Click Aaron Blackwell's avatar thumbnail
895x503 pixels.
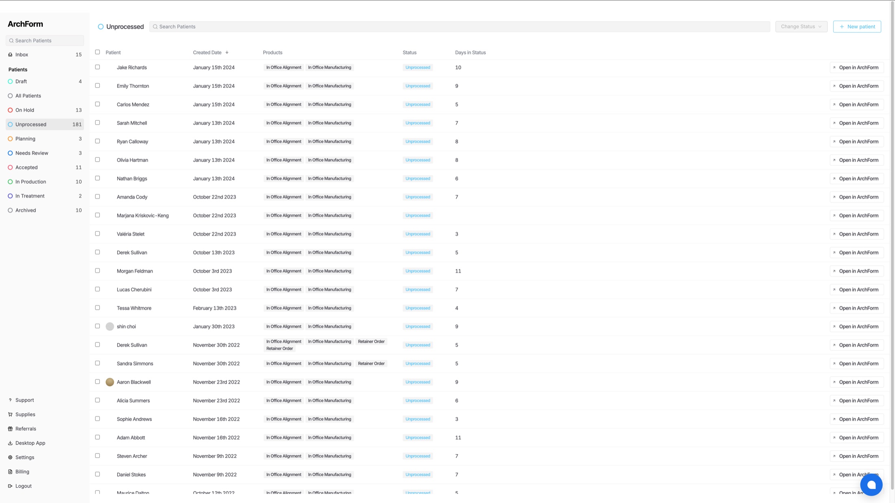(x=110, y=382)
